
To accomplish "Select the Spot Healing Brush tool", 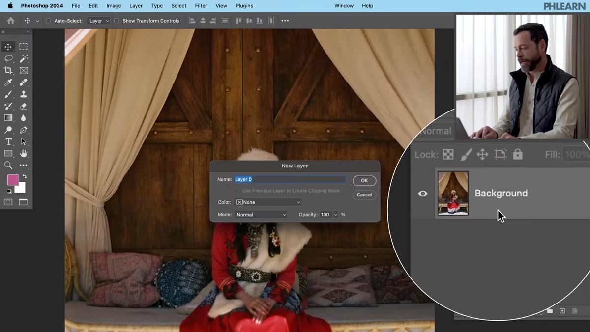I will pos(23,83).
